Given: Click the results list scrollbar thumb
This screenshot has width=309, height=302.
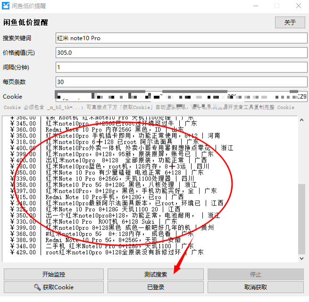Looking at the screenshot, I should [301, 219].
